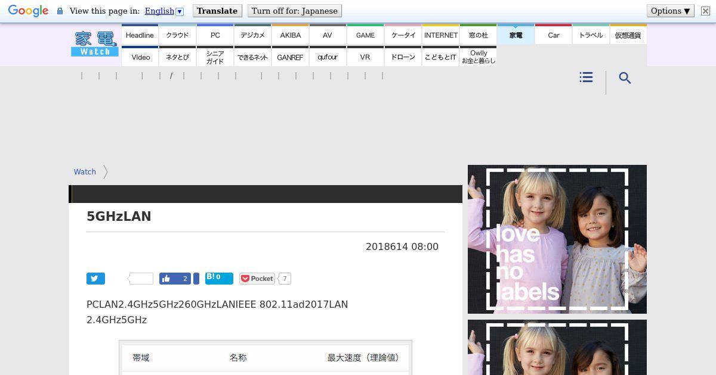This screenshot has width=716, height=375.
Task: Open the Video tab
Action: point(140,57)
